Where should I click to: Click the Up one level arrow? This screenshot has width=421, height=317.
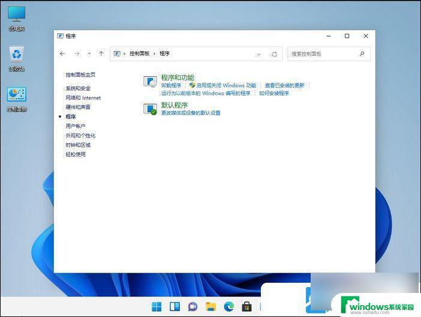[x=101, y=54]
